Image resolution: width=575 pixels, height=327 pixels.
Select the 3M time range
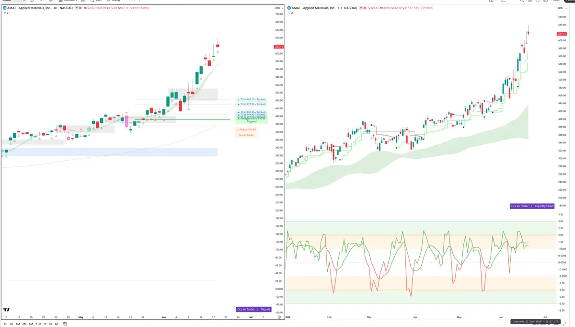click(24, 324)
